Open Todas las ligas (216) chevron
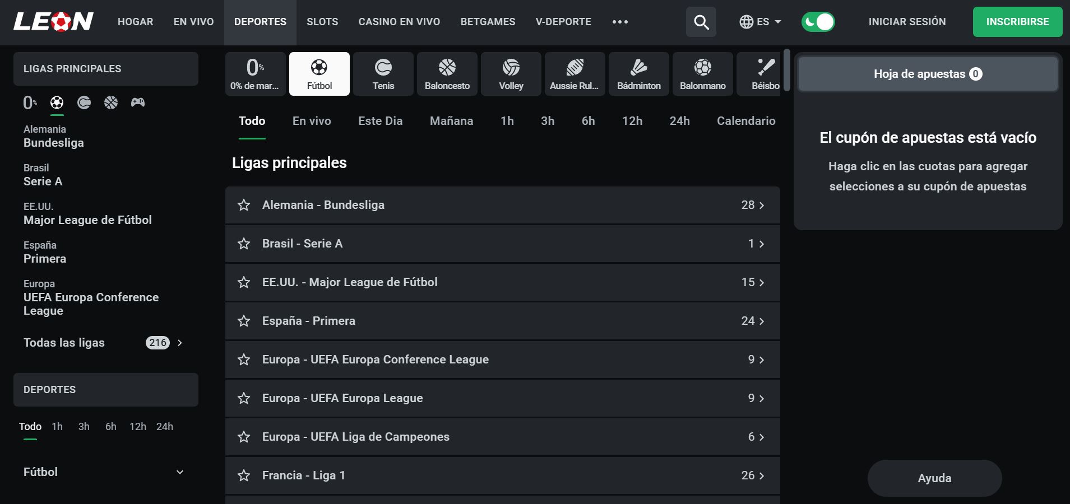This screenshot has width=1070, height=504. [x=180, y=343]
